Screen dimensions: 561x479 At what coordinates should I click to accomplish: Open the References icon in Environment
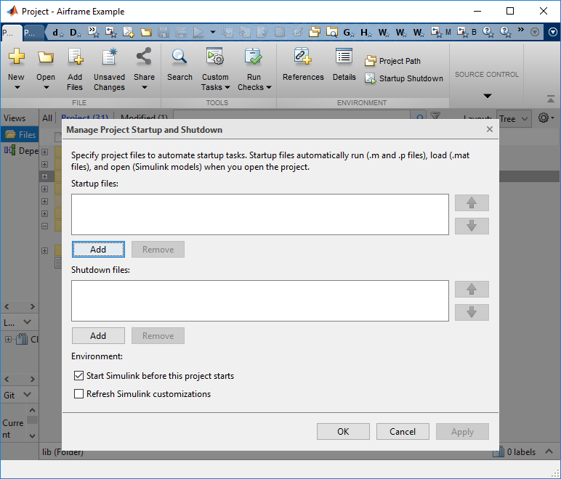click(303, 58)
